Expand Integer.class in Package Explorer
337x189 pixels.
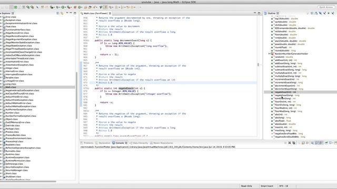1,68
